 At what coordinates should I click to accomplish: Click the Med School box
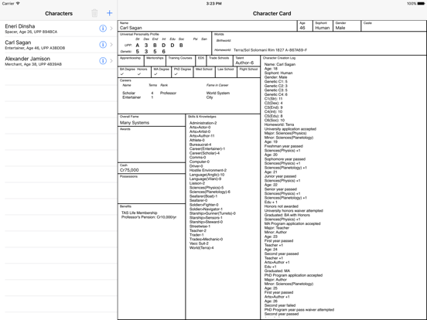(x=204, y=72)
